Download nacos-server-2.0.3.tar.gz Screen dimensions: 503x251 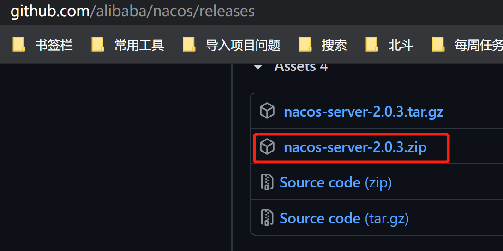[x=364, y=112]
